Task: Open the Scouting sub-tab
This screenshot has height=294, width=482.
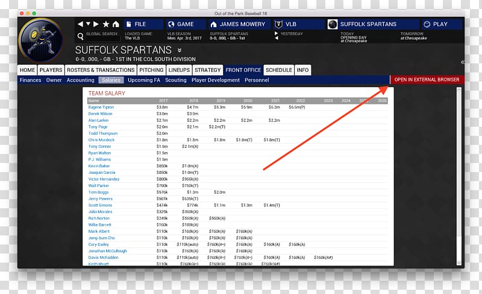Action: [176, 80]
